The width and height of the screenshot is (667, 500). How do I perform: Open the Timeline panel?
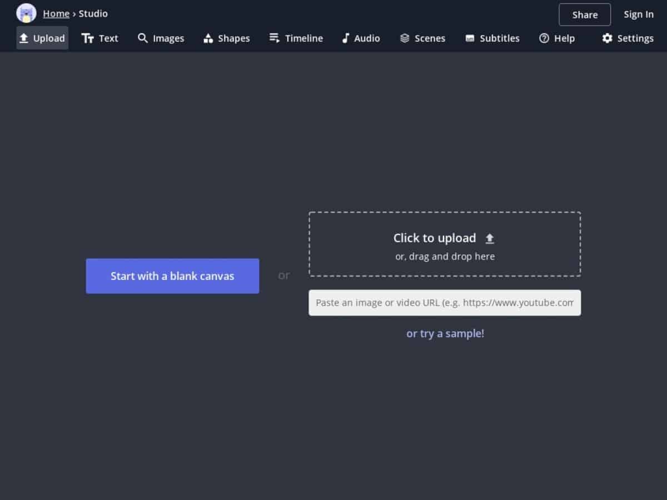tap(296, 38)
